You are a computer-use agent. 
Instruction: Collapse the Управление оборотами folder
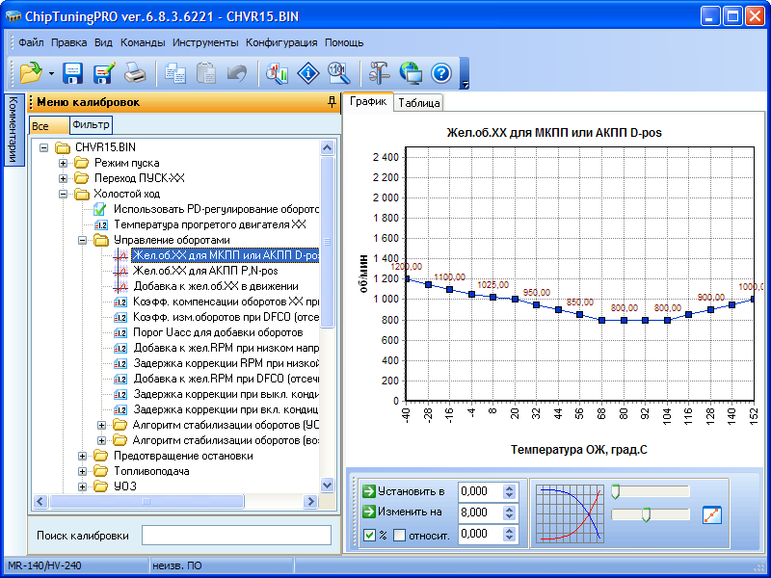click(x=84, y=240)
